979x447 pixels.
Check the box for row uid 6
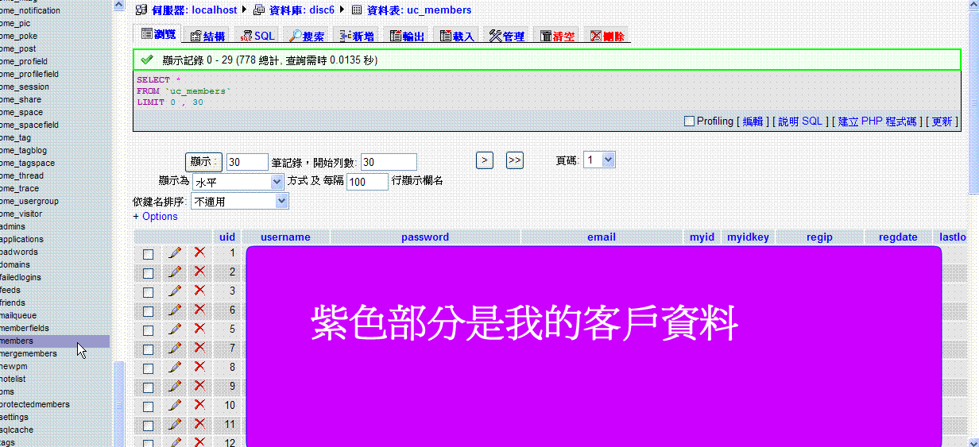[148, 311]
